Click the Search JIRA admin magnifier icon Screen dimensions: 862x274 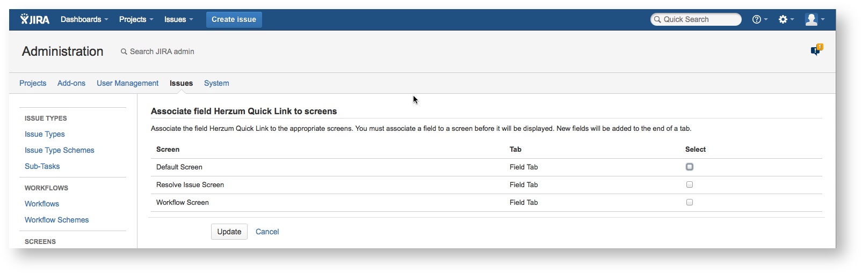click(x=124, y=51)
